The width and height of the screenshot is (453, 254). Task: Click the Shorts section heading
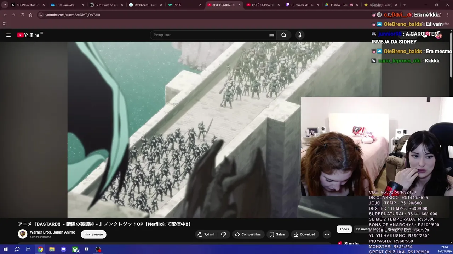click(351, 243)
